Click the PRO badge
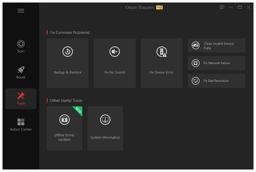Viewport: 256px width, 172px height. tap(159, 8)
